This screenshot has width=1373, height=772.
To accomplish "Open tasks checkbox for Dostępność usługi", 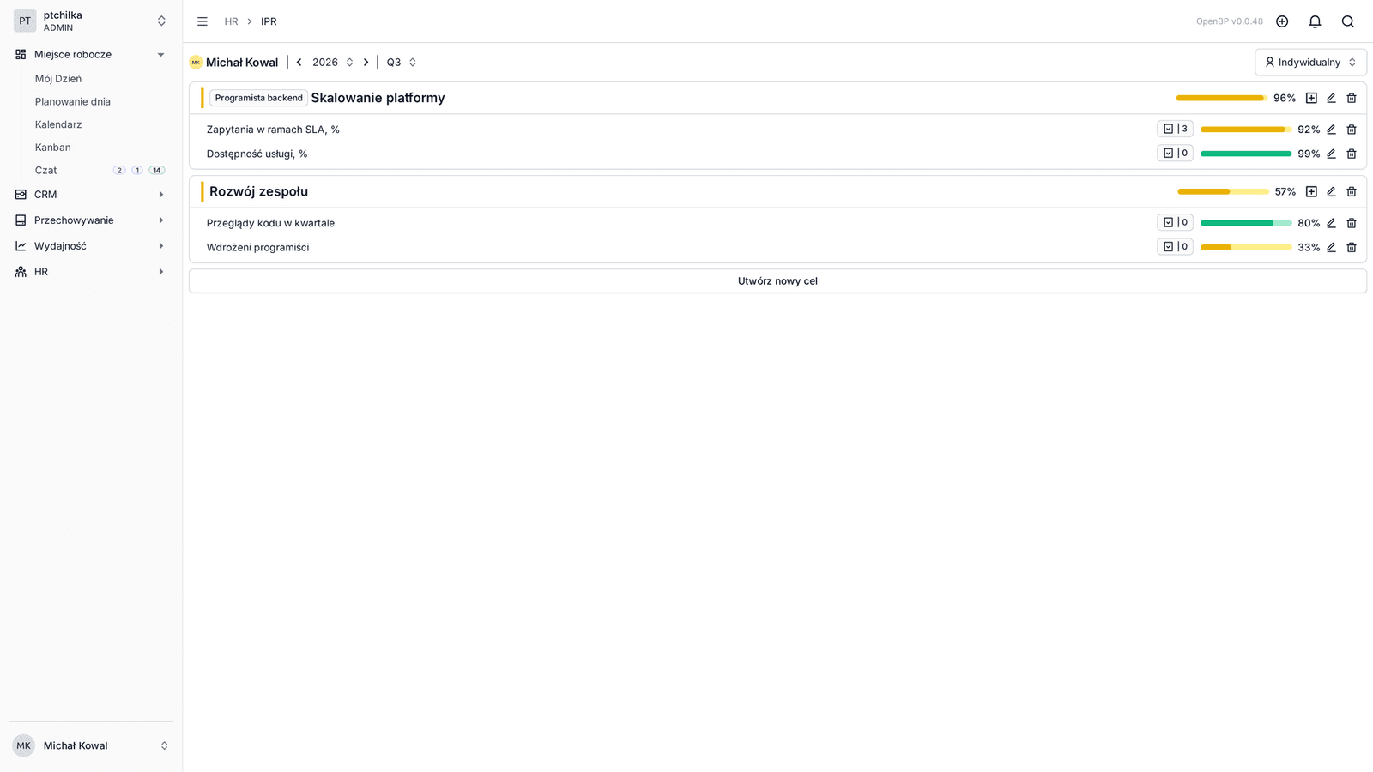I will point(1175,153).
